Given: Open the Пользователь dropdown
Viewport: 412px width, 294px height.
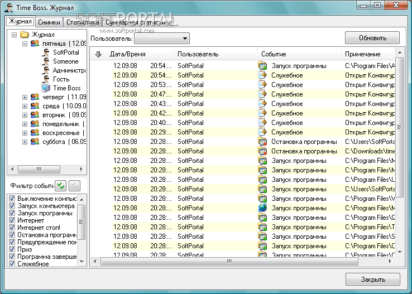Looking at the screenshot, I should [162, 38].
